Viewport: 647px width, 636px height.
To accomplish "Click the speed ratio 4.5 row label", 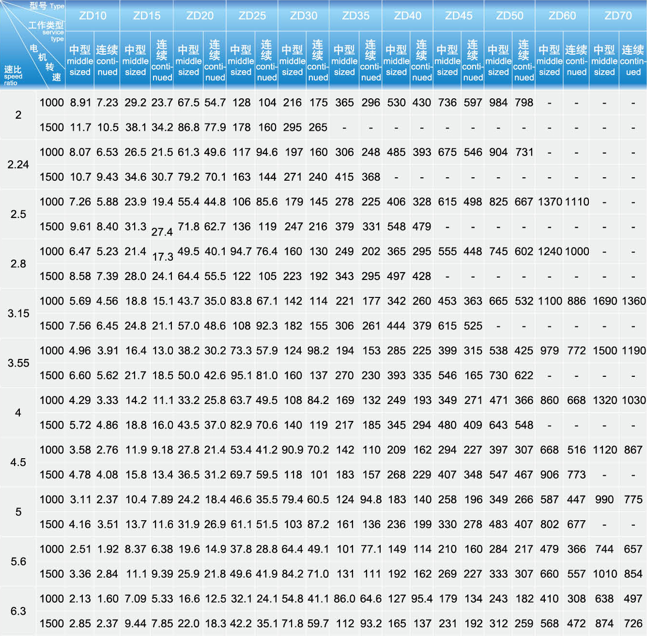I will click(18, 462).
